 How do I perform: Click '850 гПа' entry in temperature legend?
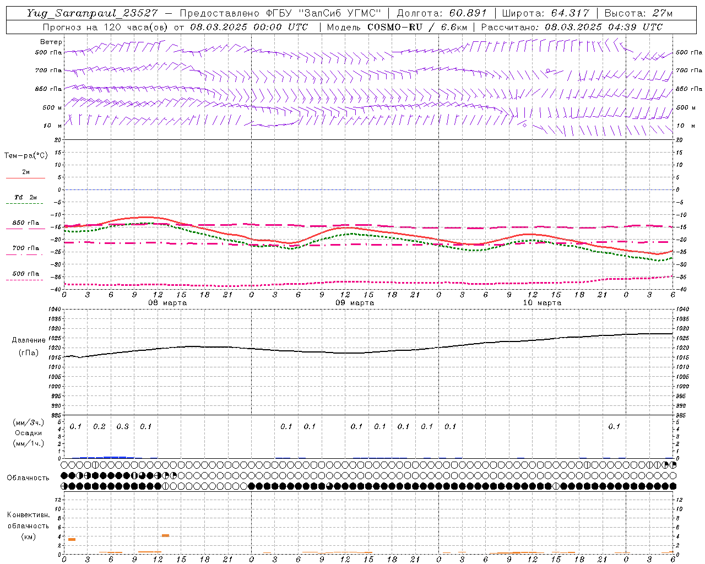point(26,223)
